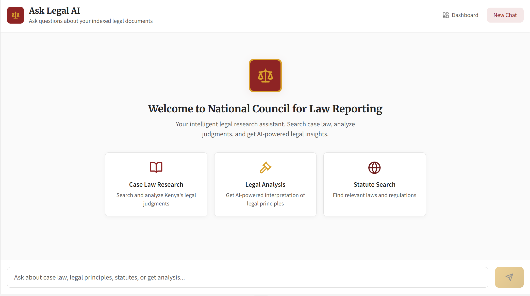Select the Case Law Research card title

click(156, 184)
